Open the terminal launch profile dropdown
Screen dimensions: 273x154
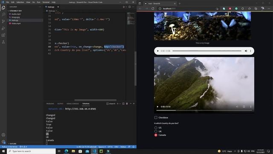(120, 104)
